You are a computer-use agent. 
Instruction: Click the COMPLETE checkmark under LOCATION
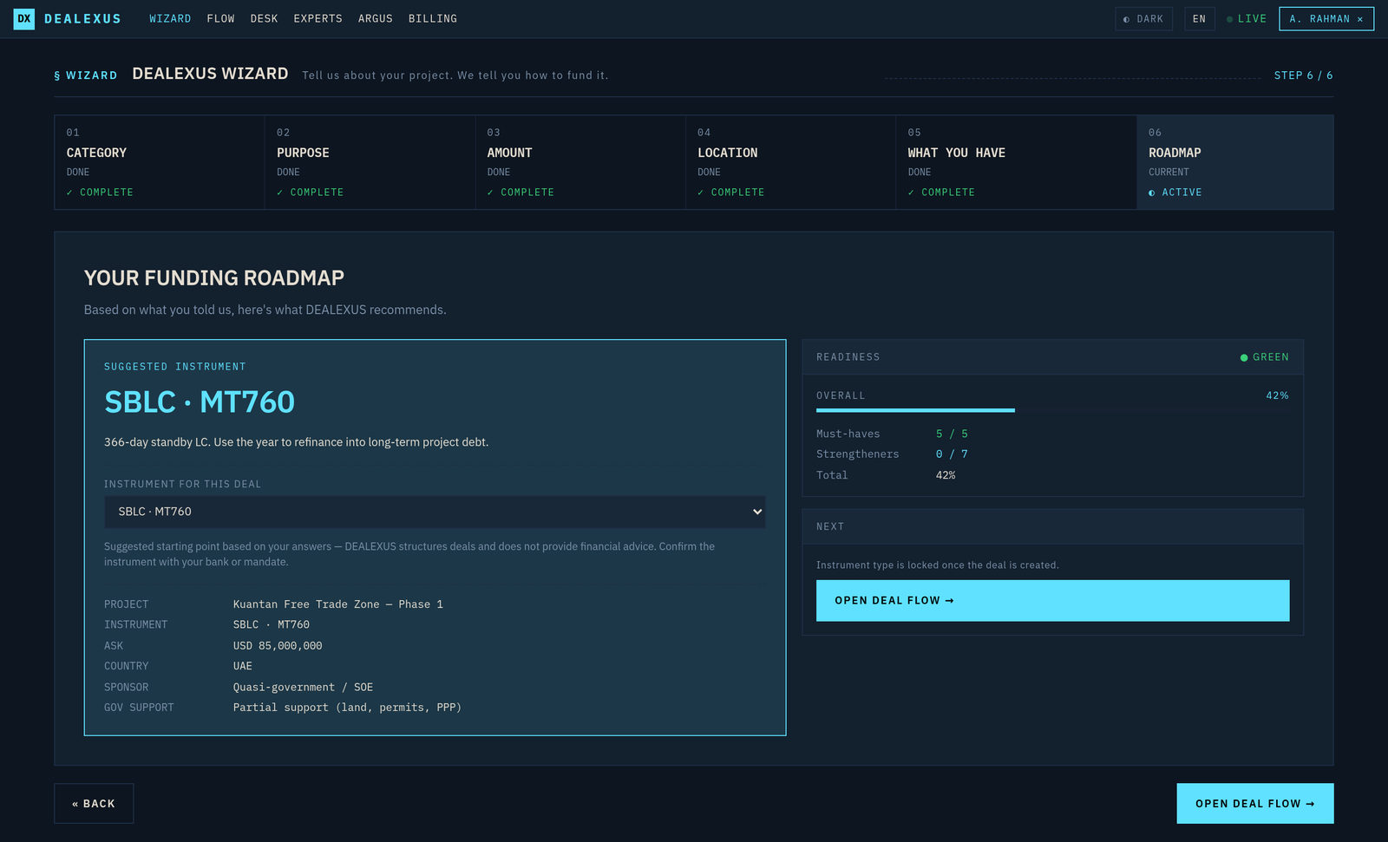click(731, 193)
